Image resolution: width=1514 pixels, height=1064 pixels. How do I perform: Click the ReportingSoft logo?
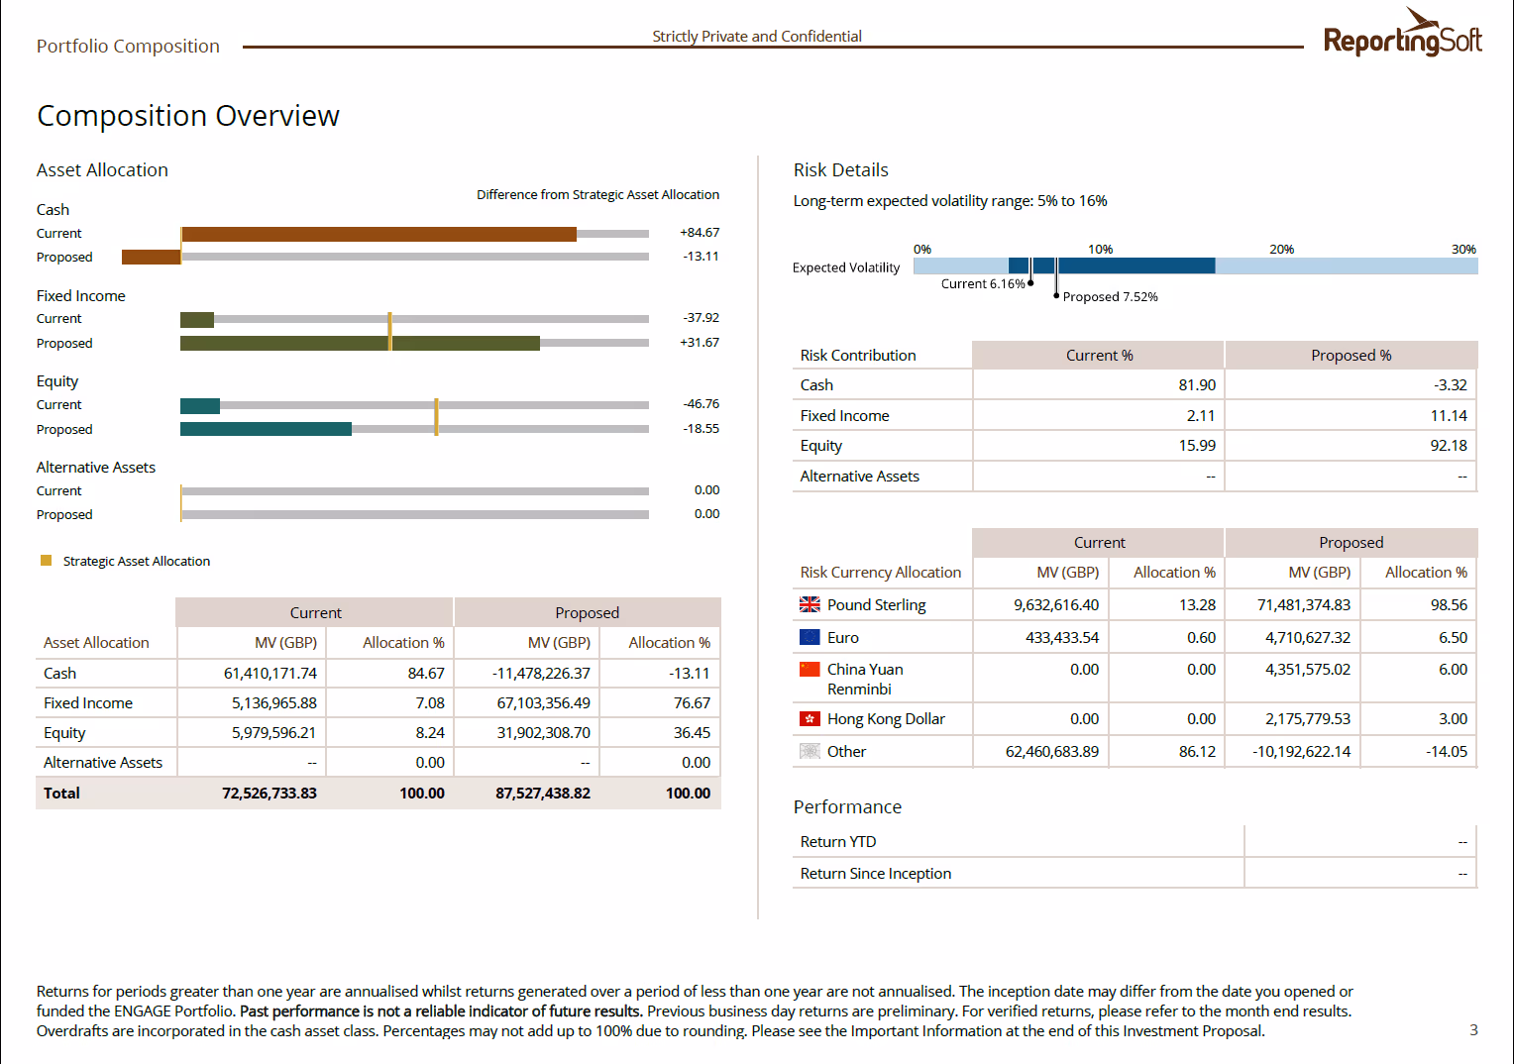pos(1403,33)
